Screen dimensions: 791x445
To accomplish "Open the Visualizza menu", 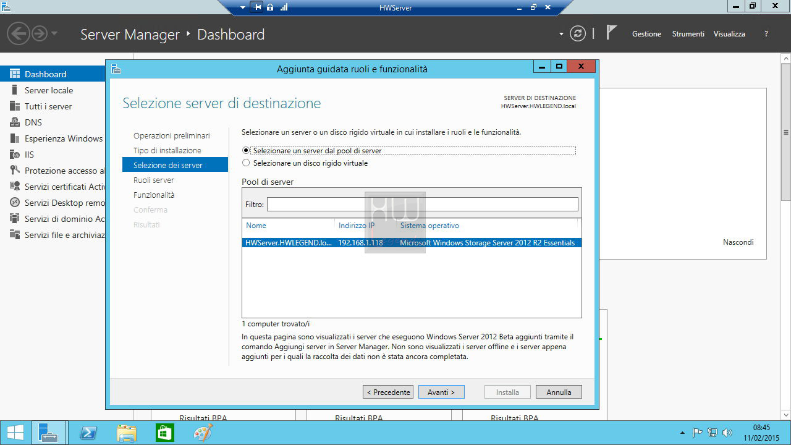I will 729,34.
